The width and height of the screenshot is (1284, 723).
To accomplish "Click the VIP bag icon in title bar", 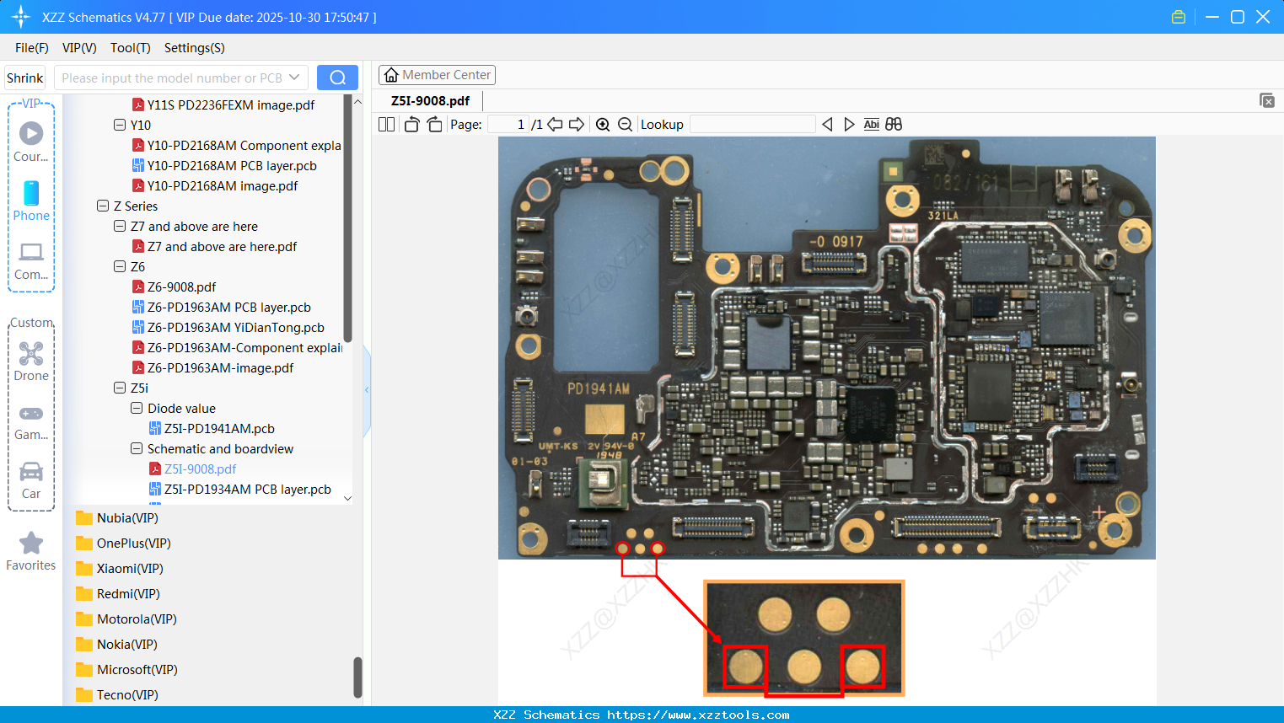I will [x=1179, y=17].
